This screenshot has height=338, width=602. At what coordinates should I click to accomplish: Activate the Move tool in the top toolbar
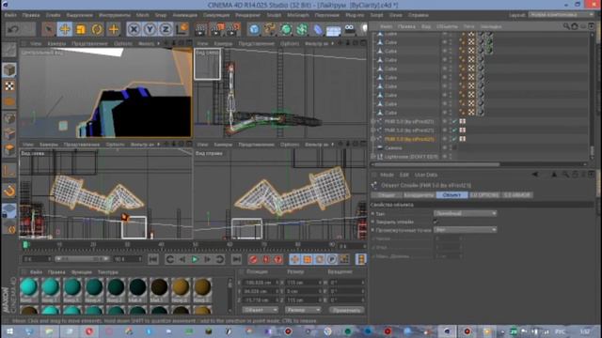[65, 29]
